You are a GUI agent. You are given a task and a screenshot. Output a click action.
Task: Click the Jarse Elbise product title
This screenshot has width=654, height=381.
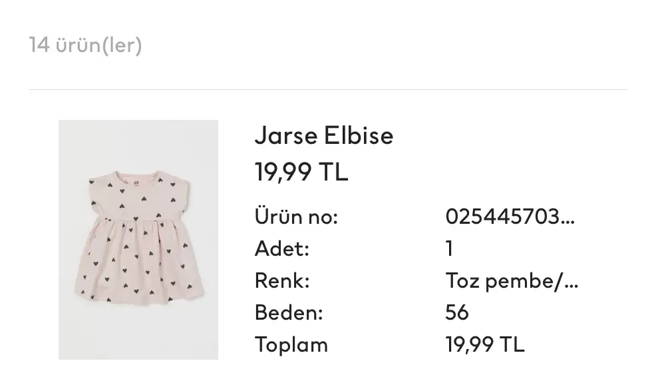(x=323, y=136)
